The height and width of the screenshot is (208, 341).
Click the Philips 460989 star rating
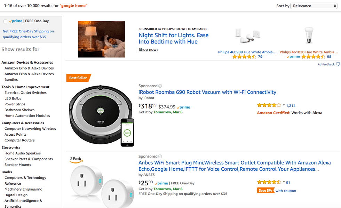pyautogui.click(x=244, y=57)
